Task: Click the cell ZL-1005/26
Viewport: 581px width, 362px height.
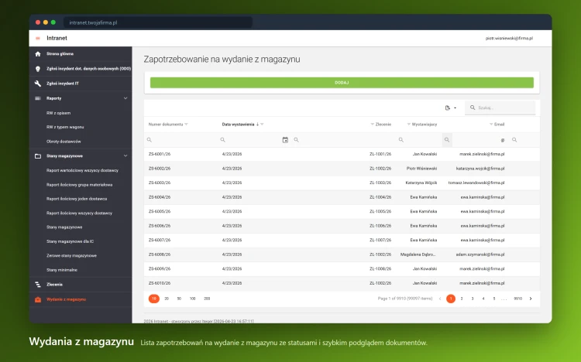Action: tap(380, 211)
